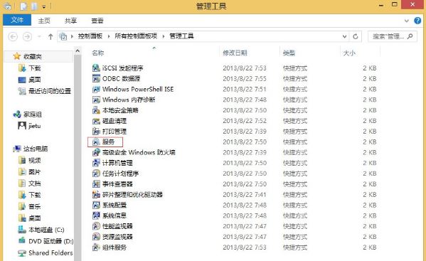The width and height of the screenshot is (426, 261).
Task: Select the 系统配置 icon
Action: pos(96,205)
